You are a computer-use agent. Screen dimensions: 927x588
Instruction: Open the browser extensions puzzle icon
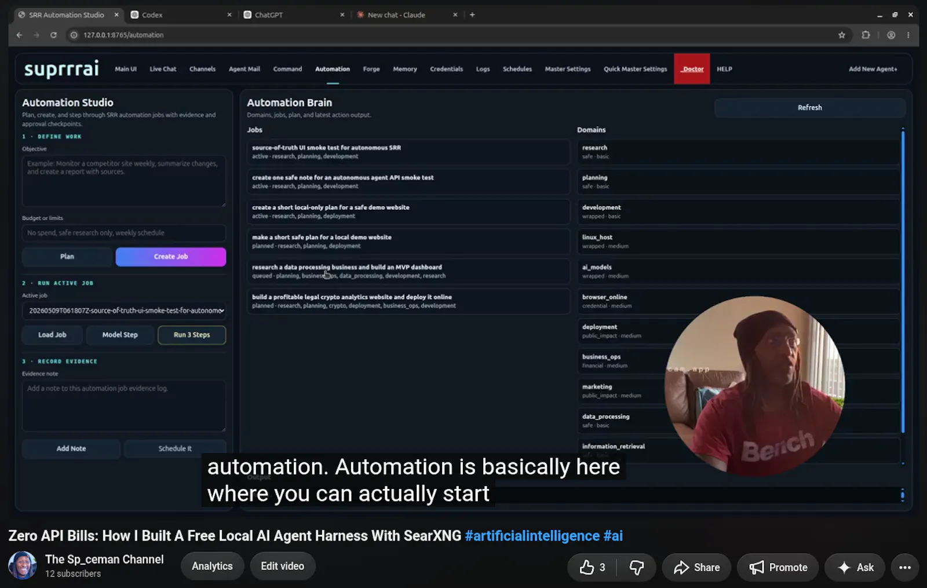click(866, 35)
